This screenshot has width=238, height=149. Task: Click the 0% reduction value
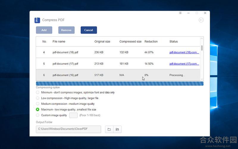tap(146, 75)
